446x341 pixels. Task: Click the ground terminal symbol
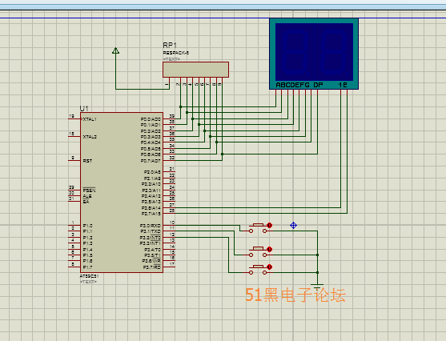tap(317, 285)
